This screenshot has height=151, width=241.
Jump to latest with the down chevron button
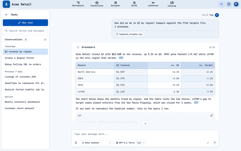pos(145,123)
